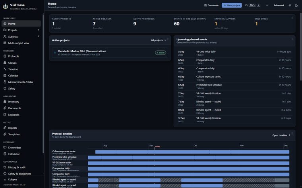Collapse the sidebar with Collapse button
Viewport: 302px width, 188px height.
pyautogui.click(x=11, y=180)
